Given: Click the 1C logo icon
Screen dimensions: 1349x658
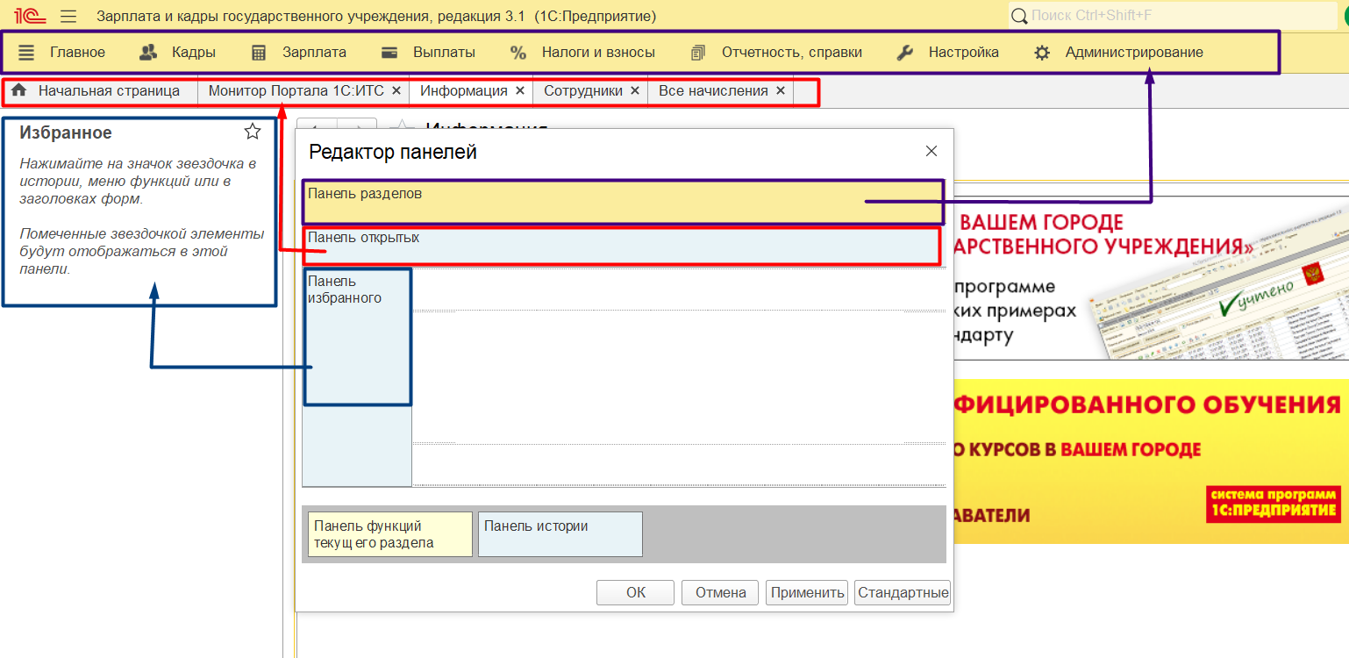Looking at the screenshot, I should click(29, 16).
